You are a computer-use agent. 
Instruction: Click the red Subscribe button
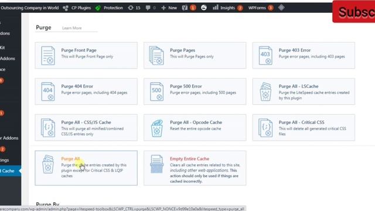[x=354, y=12]
